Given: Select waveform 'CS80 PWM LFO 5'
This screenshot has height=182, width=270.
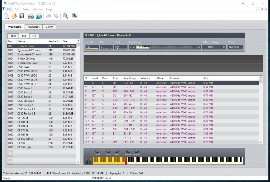Looking at the screenshot, I should coord(42,80).
